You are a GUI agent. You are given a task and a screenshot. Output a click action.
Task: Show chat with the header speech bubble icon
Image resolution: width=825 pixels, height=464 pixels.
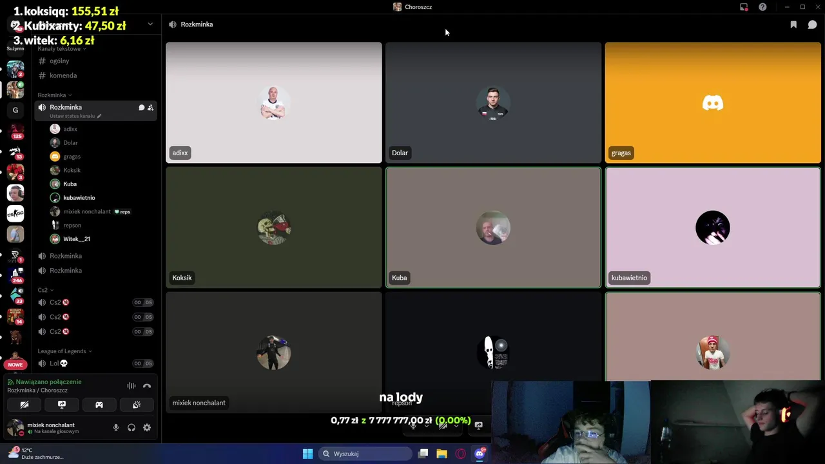(x=812, y=24)
